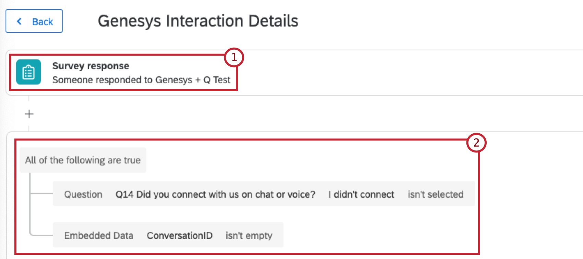The width and height of the screenshot is (583, 259).
Task: Select the red annotation badge numbered 1
Action: (x=234, y=58)
